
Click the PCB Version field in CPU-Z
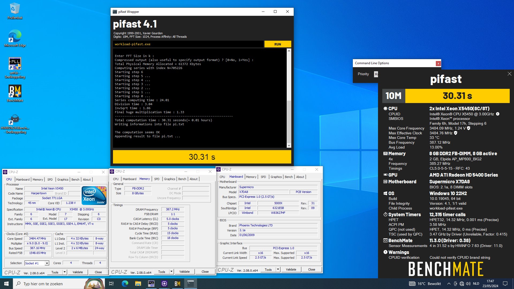(303, 192)
